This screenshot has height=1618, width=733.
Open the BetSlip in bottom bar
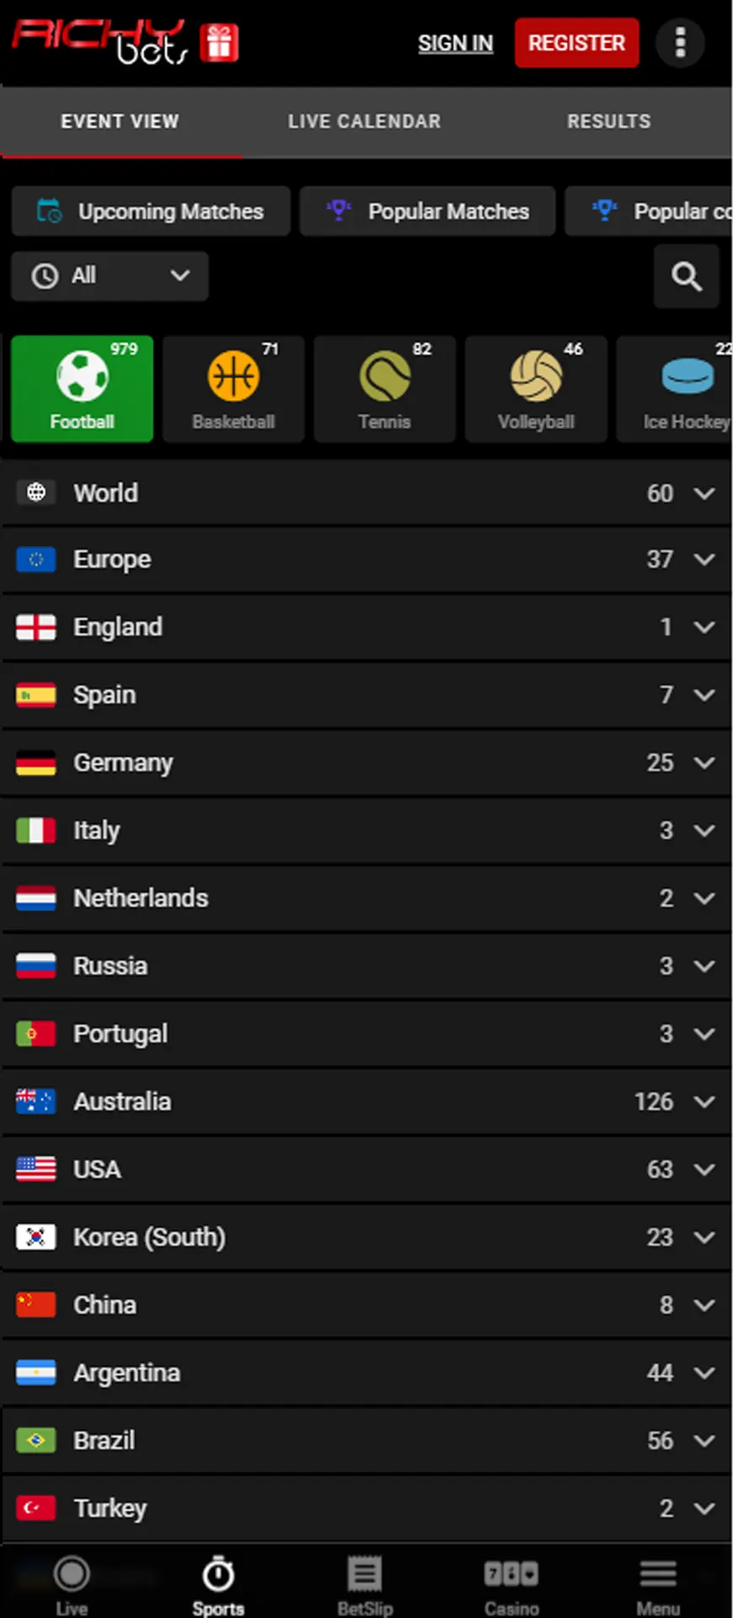point(365,1585)
